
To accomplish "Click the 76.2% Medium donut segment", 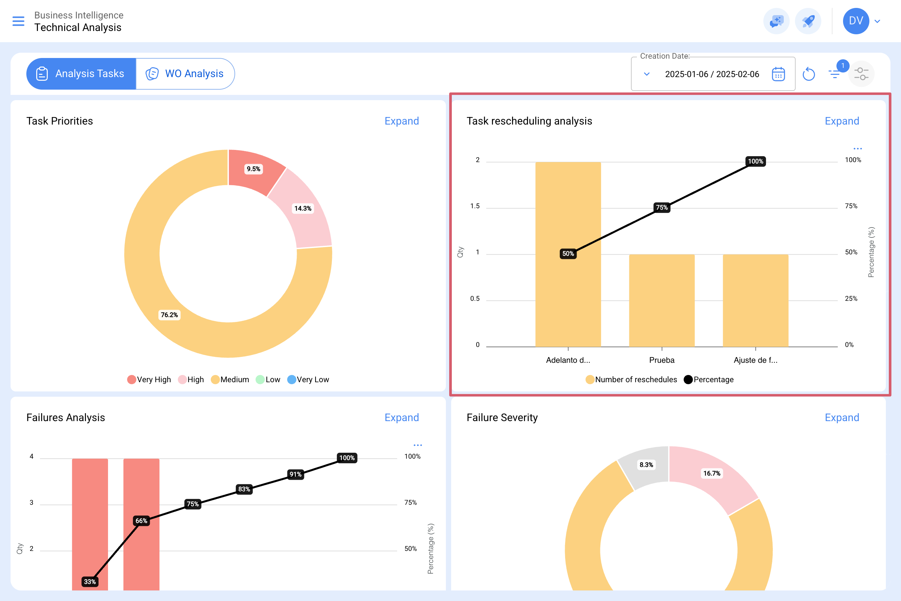I will 169,315.
